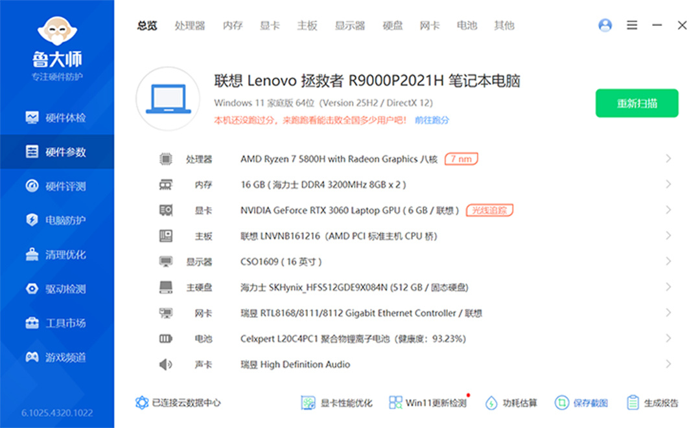The image size is (700, 428).
Task: Follow the 前往跑分 link
Action: pyautogui.click(x=432, y=120)
